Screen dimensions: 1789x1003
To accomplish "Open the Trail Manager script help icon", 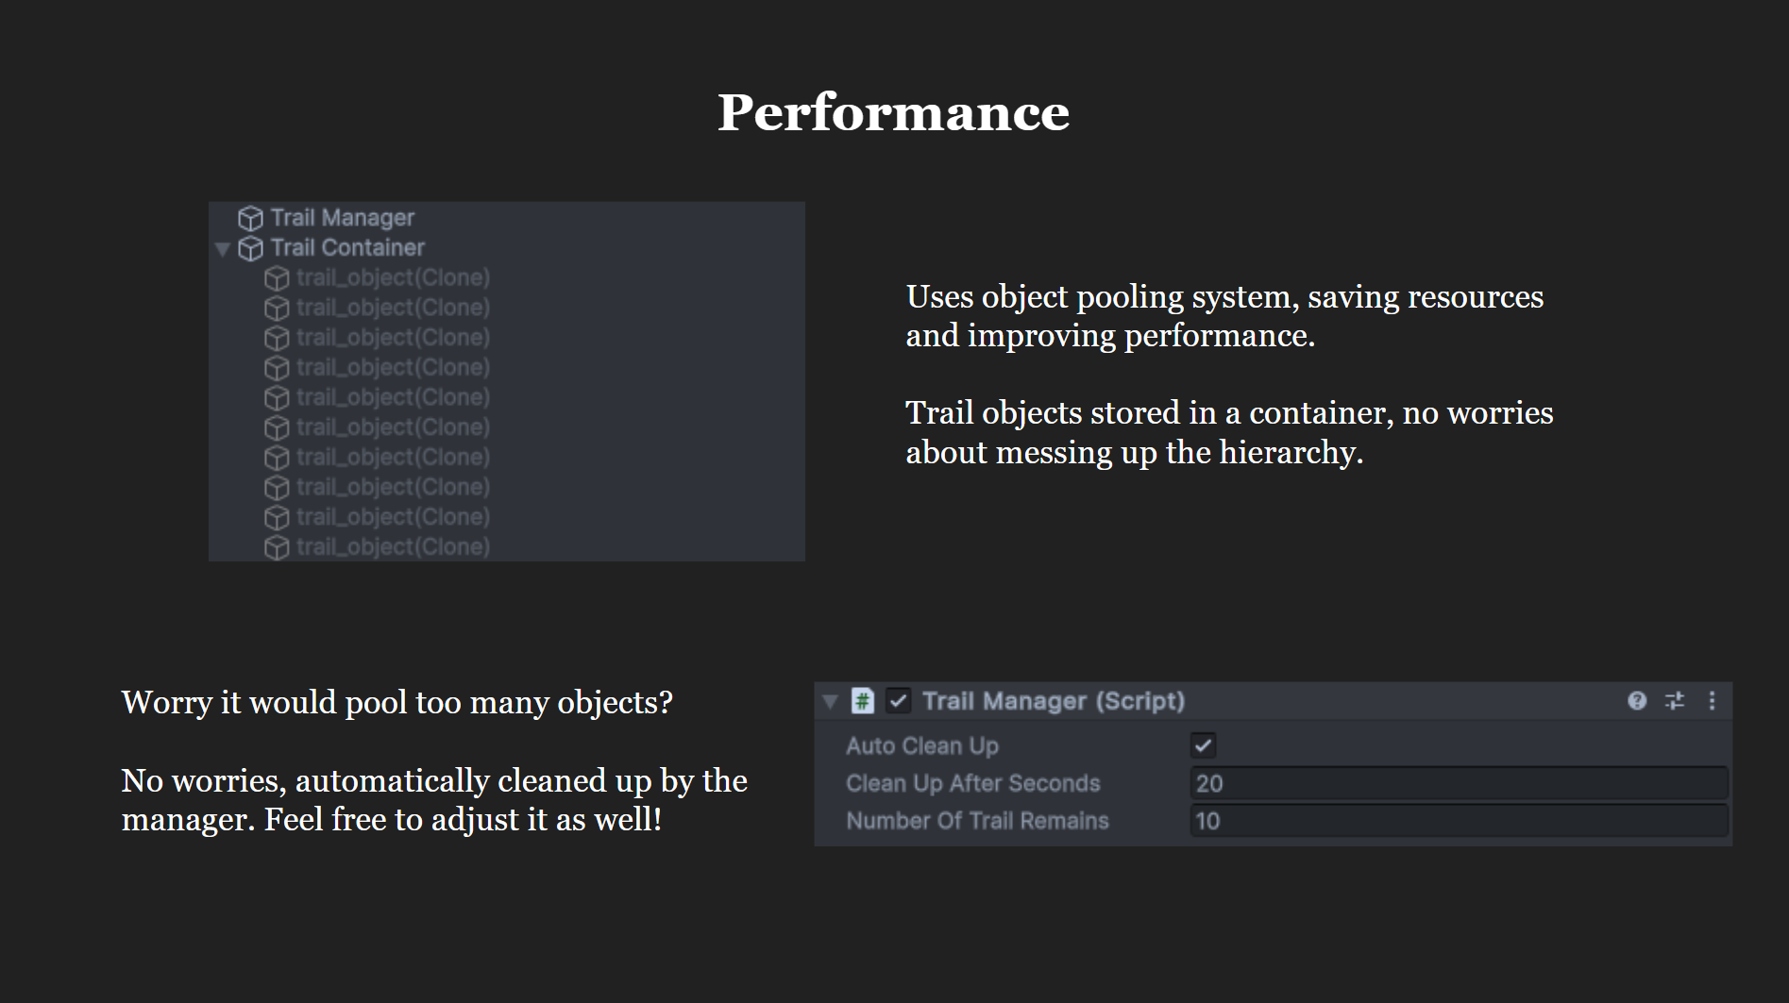I will [1637, 700].
